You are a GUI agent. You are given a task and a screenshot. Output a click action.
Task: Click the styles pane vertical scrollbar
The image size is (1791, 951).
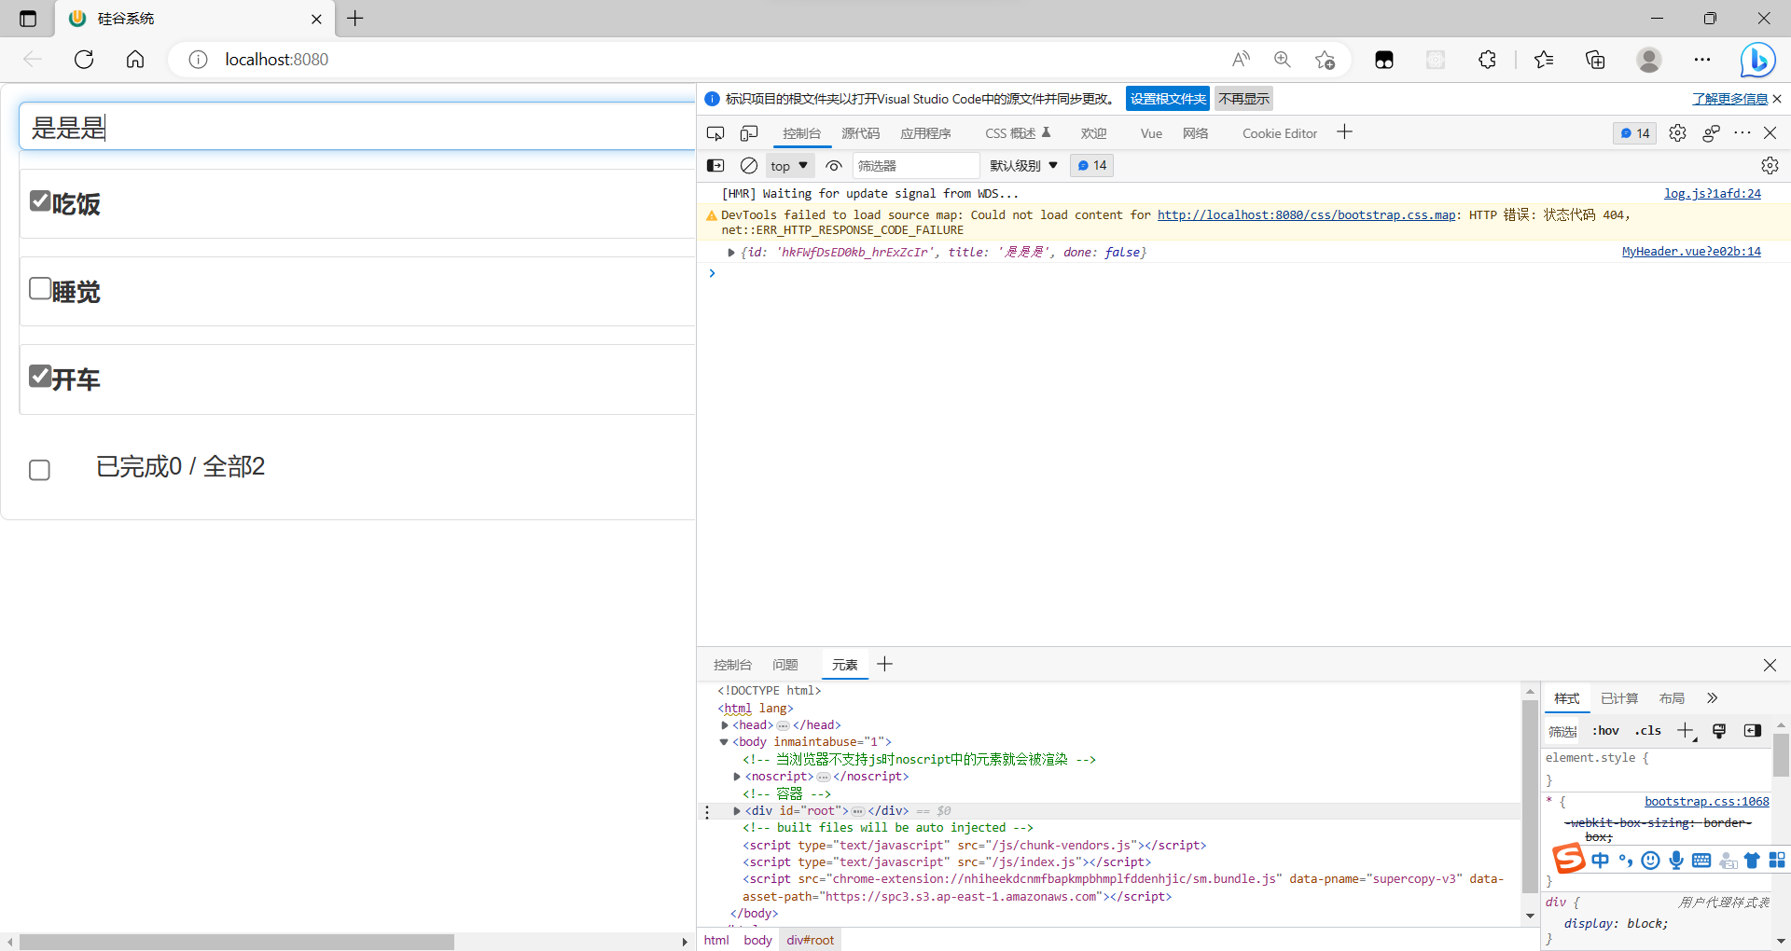(x=1782, y=755)
